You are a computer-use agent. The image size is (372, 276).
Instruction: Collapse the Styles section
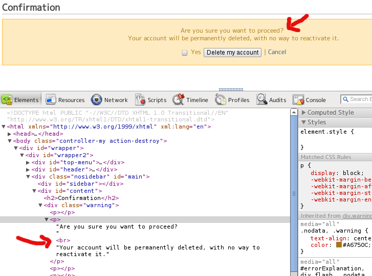pos(303,122)
